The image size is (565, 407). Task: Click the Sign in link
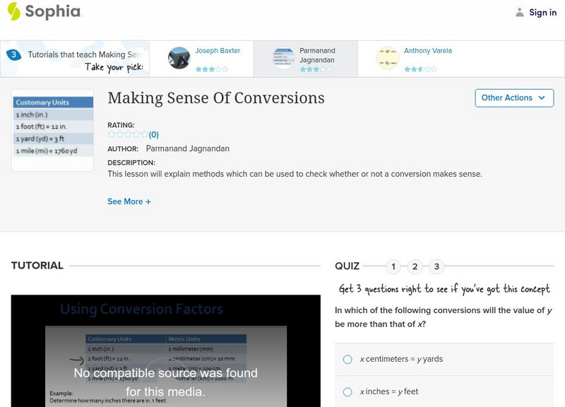[541, 12]
